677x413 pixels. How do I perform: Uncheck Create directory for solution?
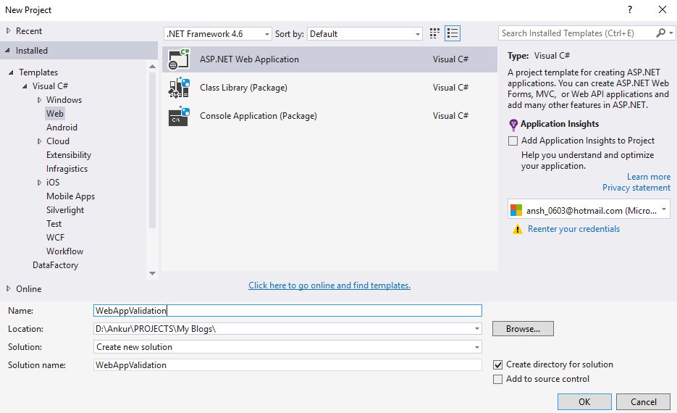[498, 364]
